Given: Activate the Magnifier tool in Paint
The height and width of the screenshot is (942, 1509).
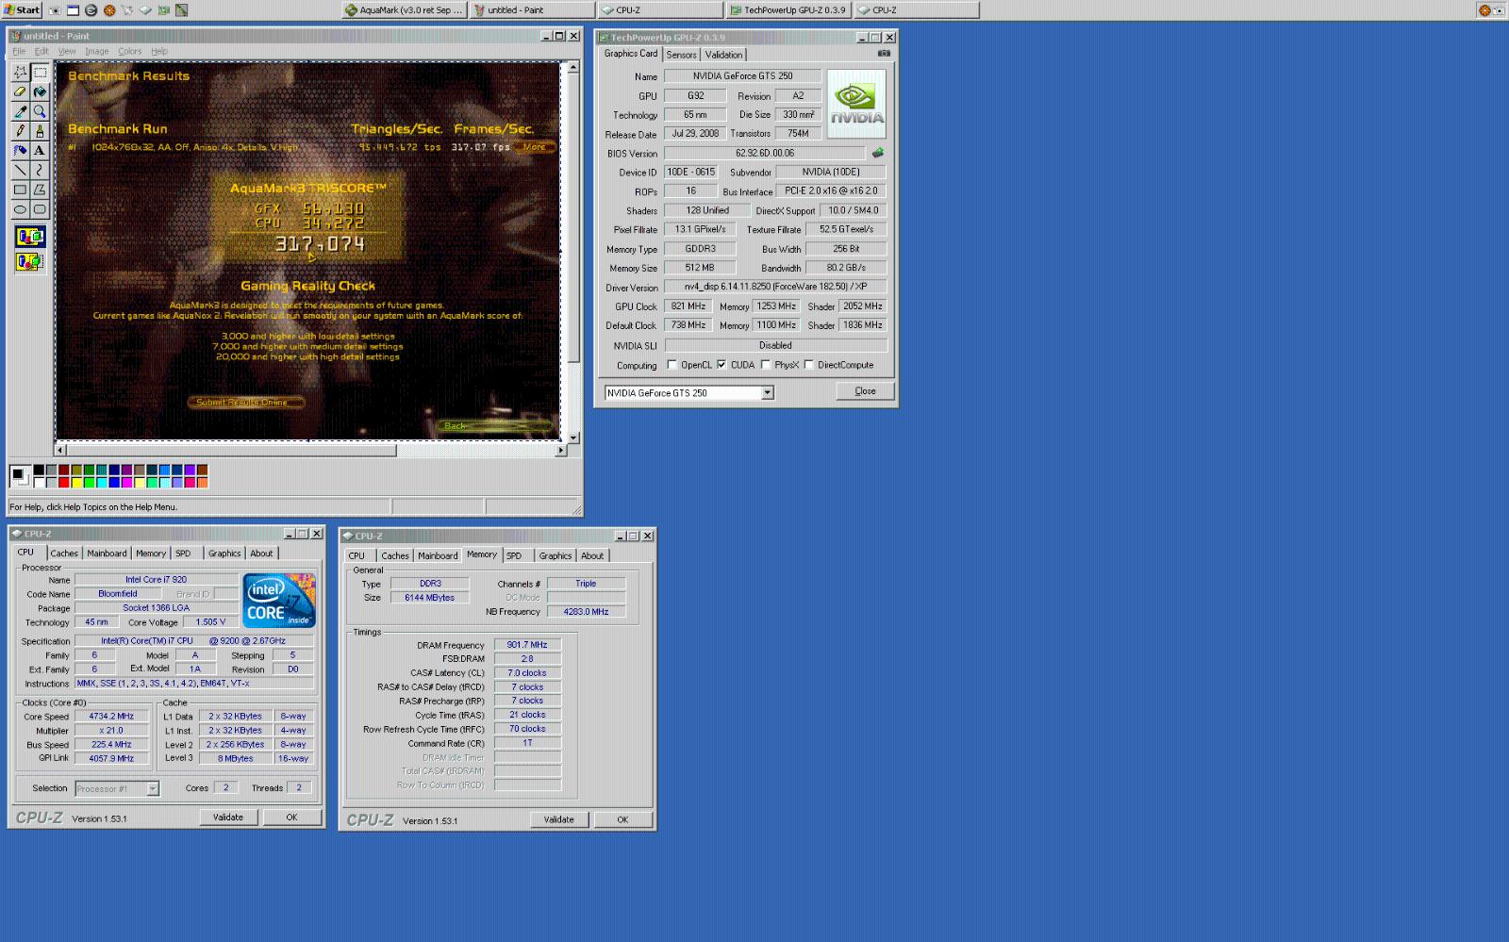Looking at the screenshot, I should [x=40, y=111].
